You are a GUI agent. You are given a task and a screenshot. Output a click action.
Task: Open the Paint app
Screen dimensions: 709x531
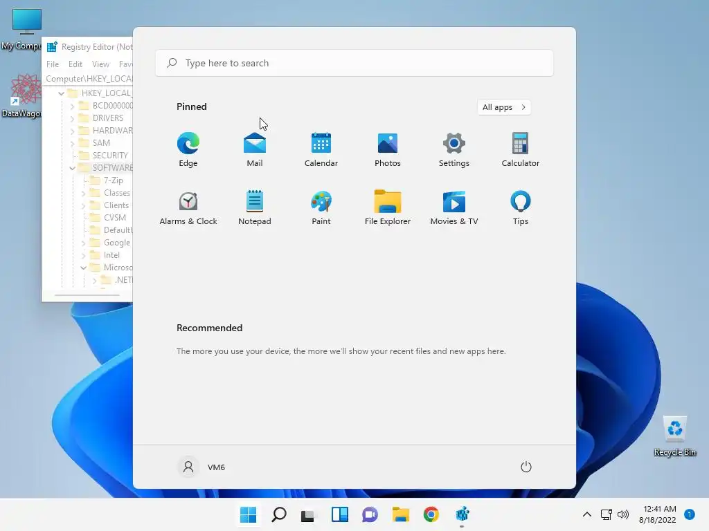(321, 207)
